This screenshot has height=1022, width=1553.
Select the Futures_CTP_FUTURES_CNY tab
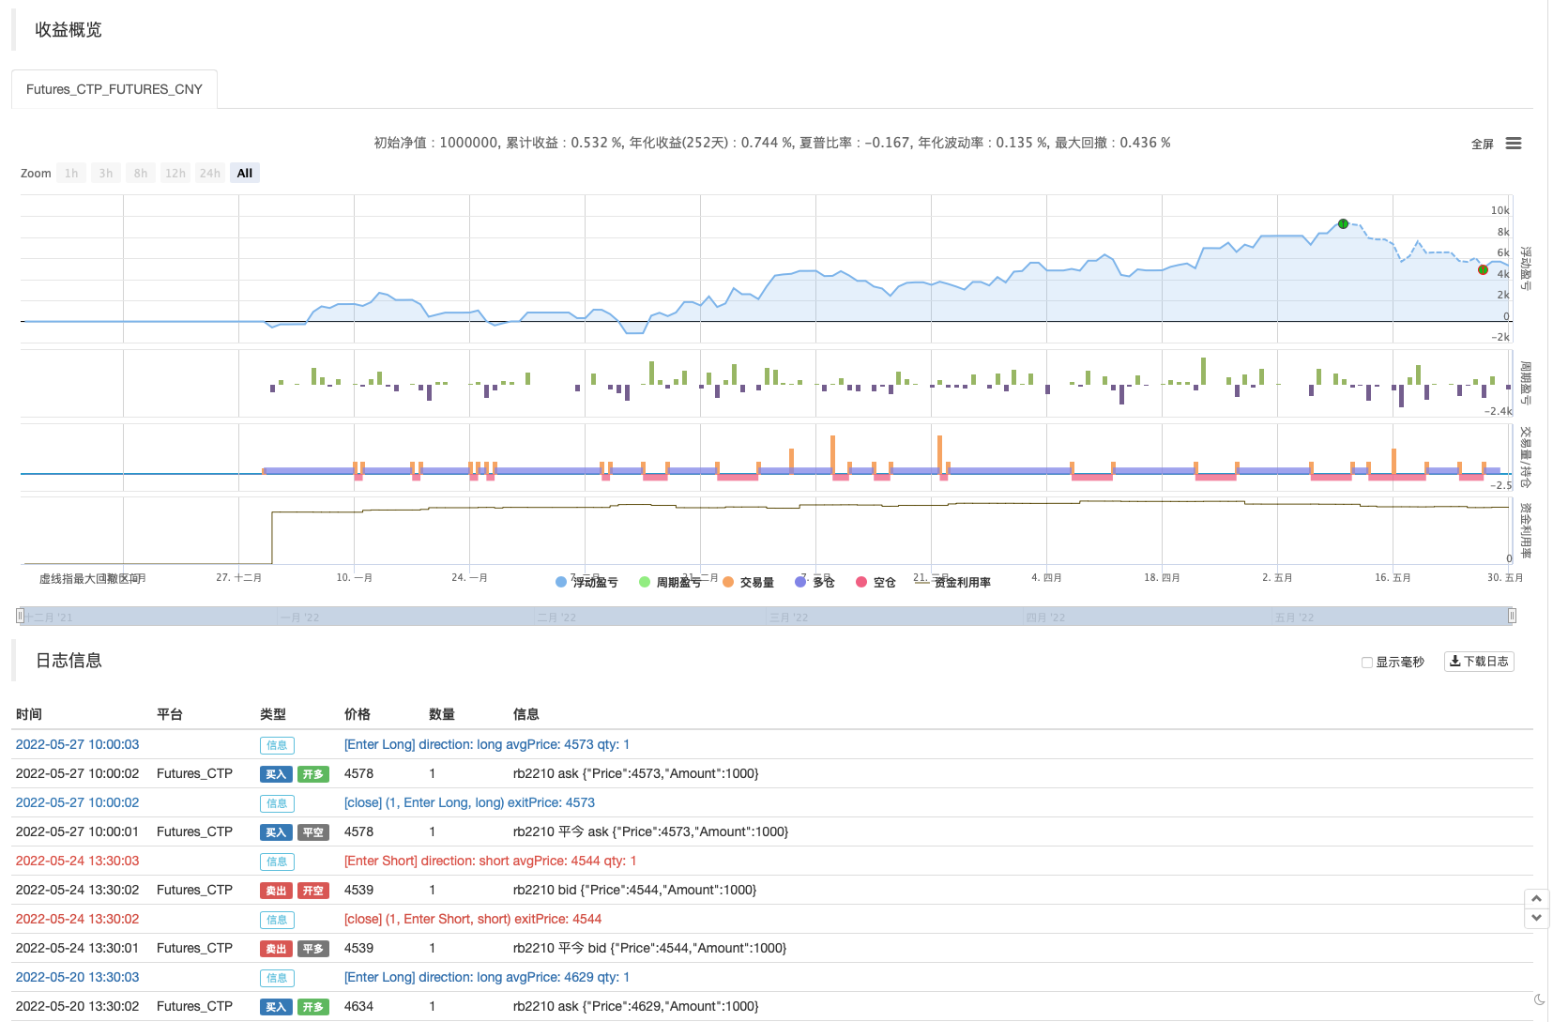point(114,89)
